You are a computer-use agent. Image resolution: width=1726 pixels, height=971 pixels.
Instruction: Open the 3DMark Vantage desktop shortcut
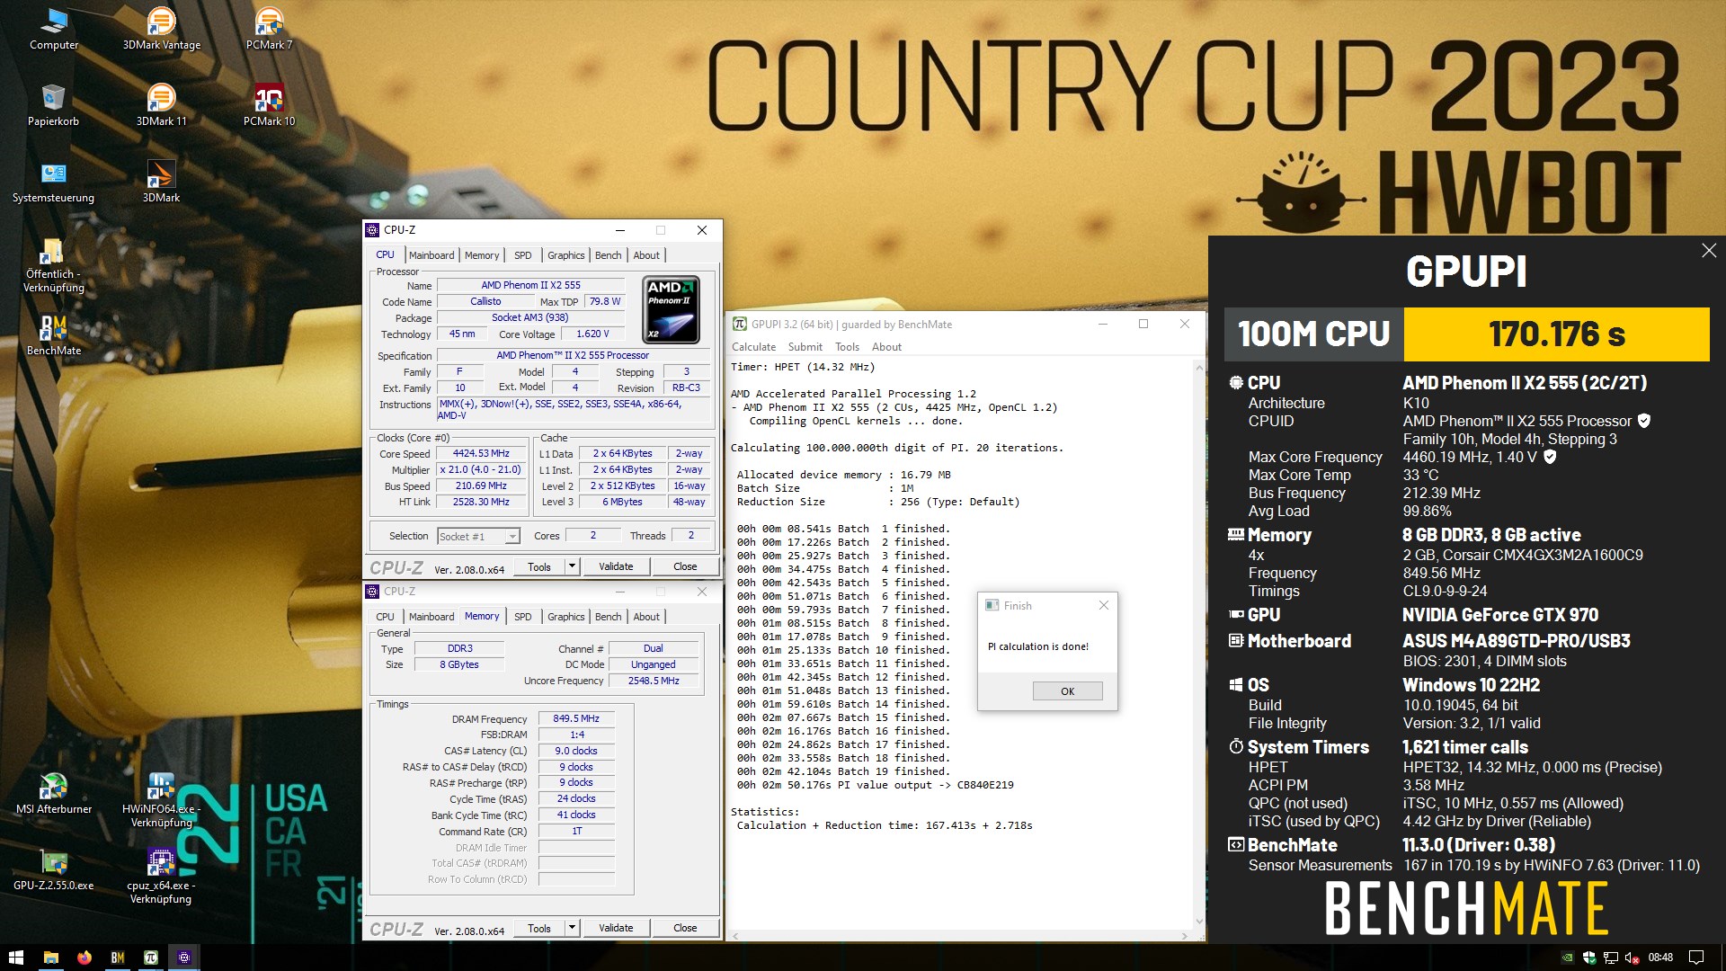click(x=162, y=29)
